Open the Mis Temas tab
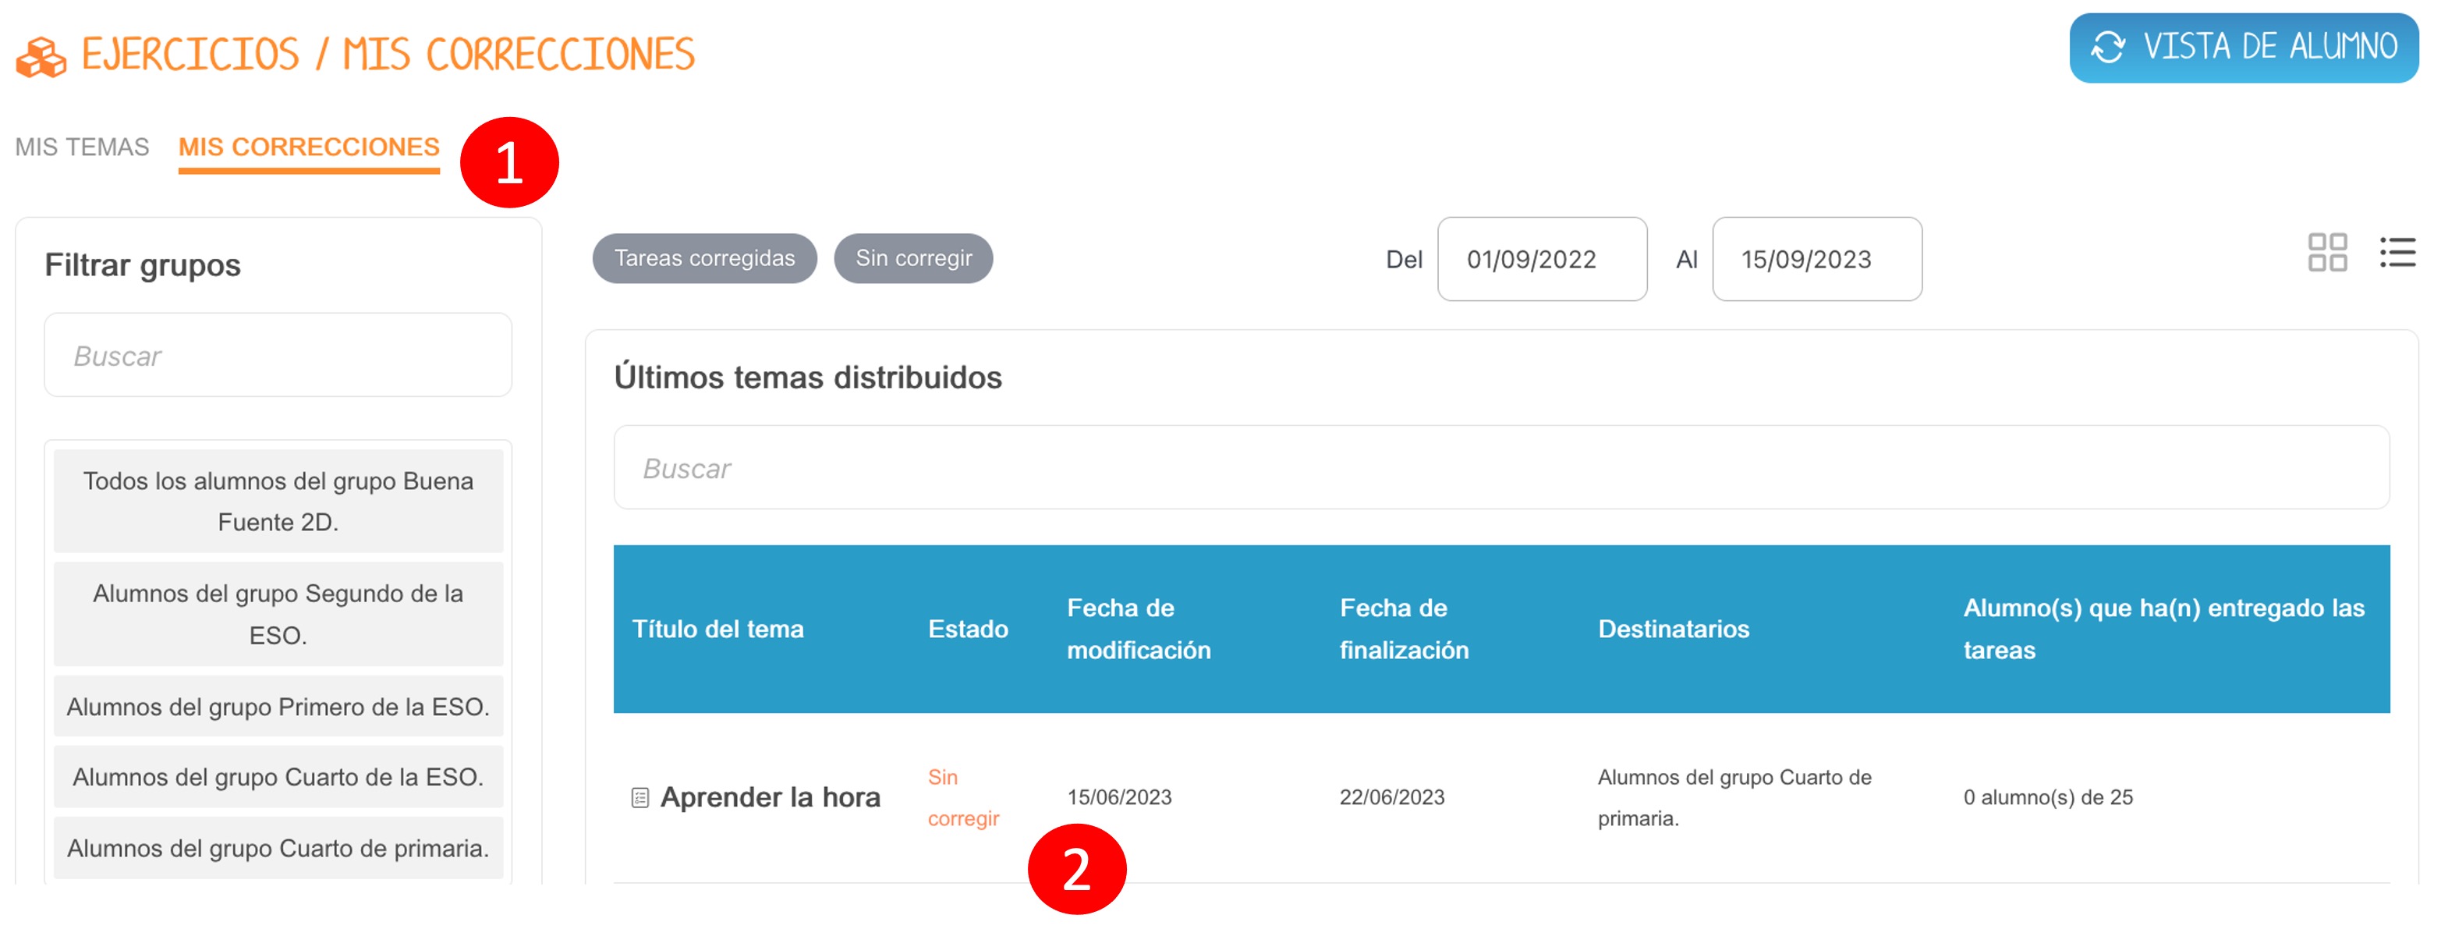Image resolution: width=2441 pixels, height=947 pixels. pyautogui.click(x=81, y=147)
